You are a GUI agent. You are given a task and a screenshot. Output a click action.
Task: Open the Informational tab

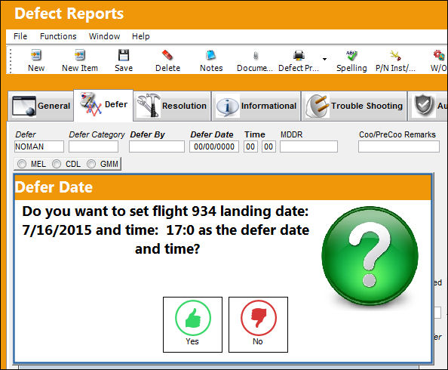(256, 106)
